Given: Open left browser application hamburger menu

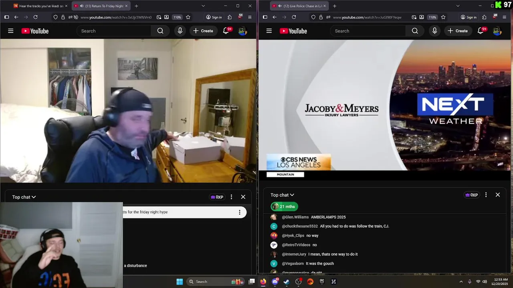Looking at the screenshot, I should pos(250,17).
